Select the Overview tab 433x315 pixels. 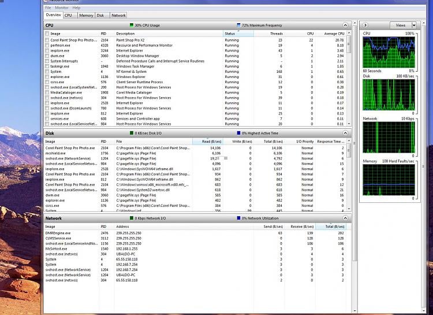click(54, 15)
